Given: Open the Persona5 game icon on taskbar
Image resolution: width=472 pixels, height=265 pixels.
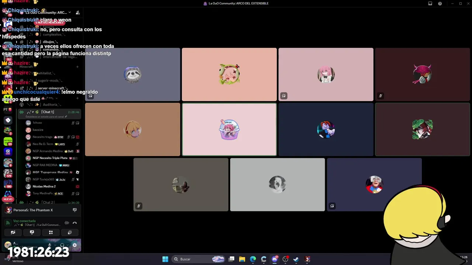Looking at the screenshot, I should [307, 259].
